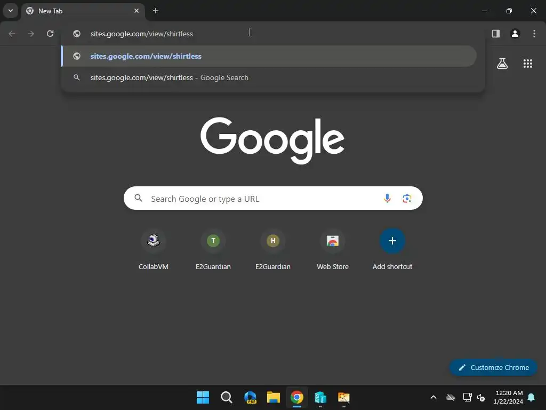This screenshot has height=410, width=546.
Task: Open the teal server app on taskbar
Action: click(320, 397)
